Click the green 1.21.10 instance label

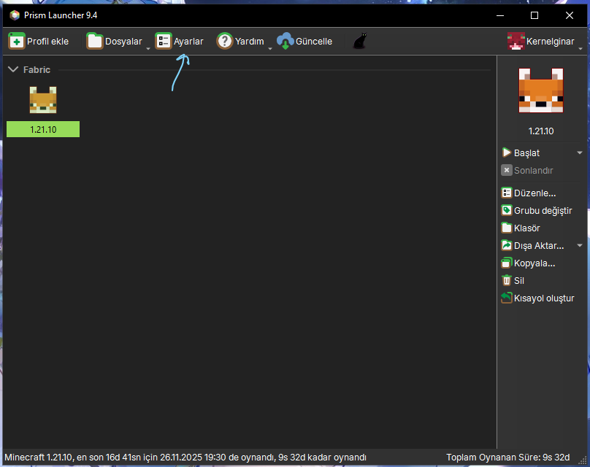click(x=43, y=129)
